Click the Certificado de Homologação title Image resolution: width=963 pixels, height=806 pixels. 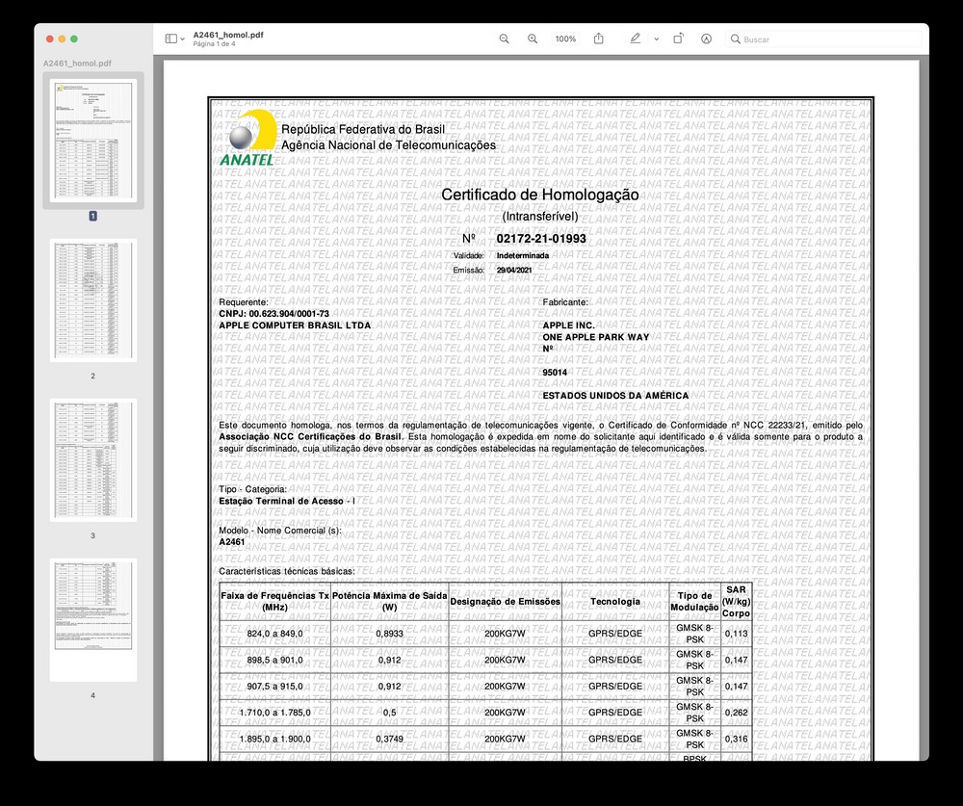click(x=540, y=195)
